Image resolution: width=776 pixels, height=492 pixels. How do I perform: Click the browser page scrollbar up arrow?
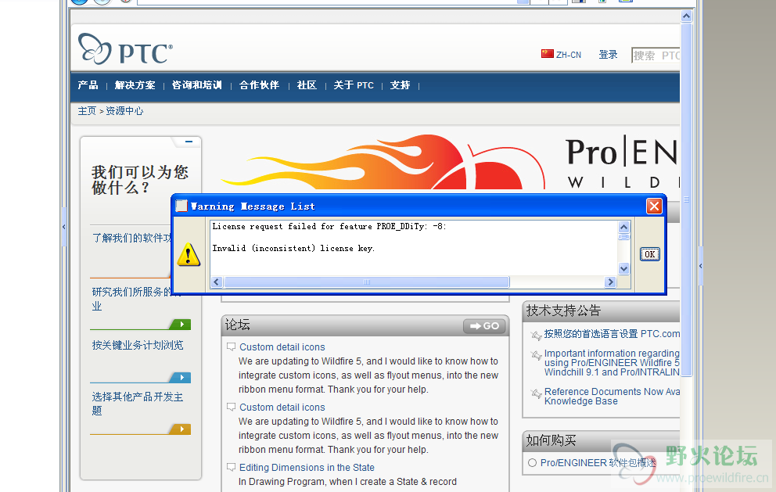coord(686,16)
